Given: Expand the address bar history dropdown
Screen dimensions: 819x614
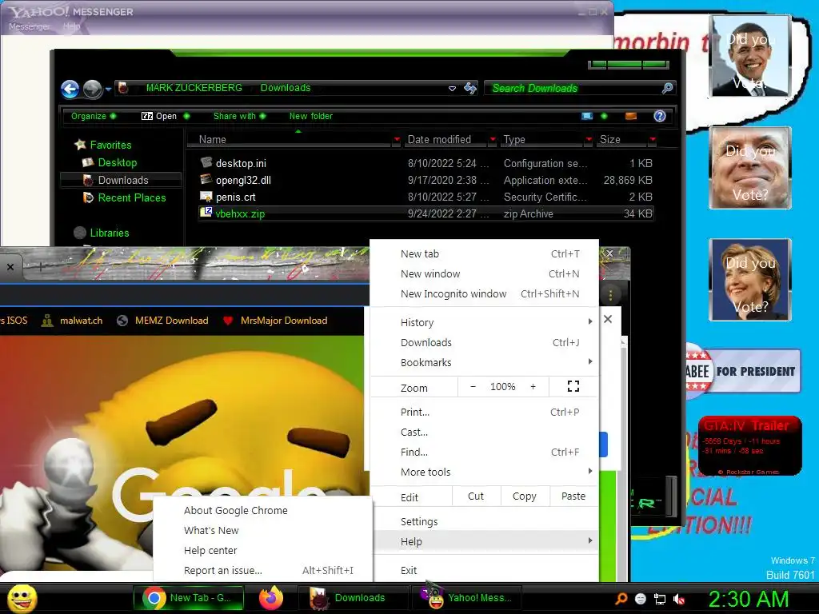Looking at the screenshot, I should (x=453, y=89).
